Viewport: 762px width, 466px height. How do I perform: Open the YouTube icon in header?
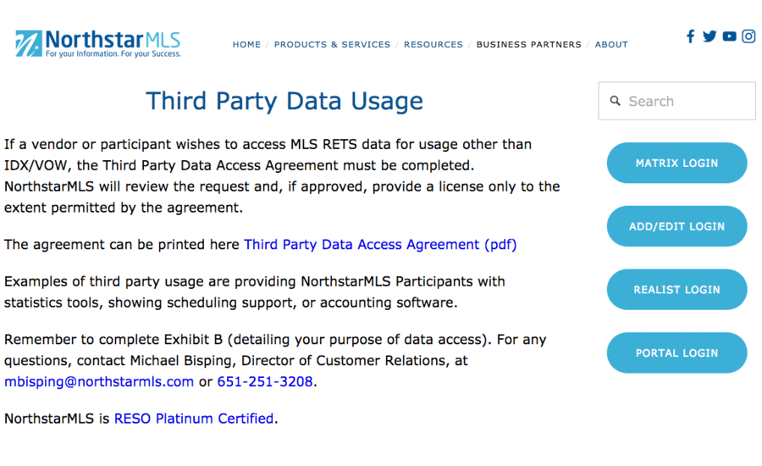point(729,36)
